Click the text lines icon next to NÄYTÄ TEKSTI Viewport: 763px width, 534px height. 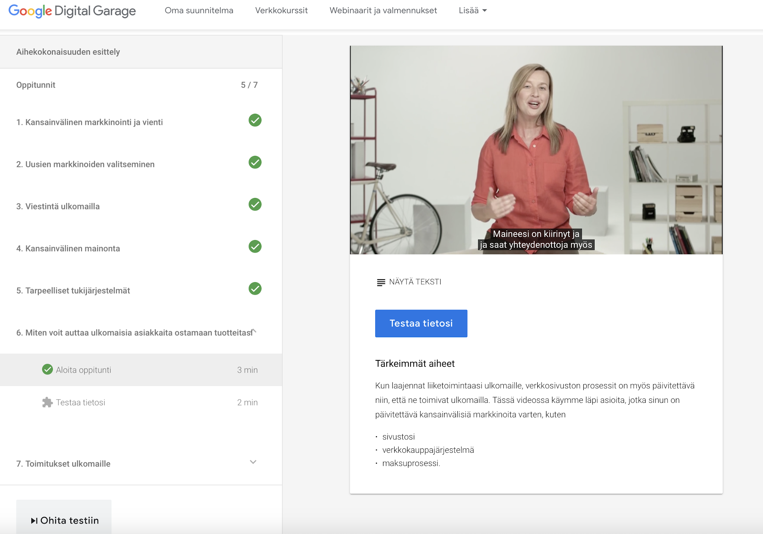(381, 282)
